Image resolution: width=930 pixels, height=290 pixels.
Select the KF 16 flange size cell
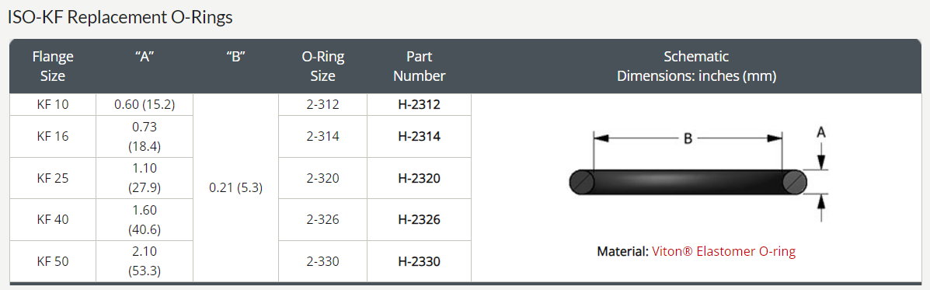tap(53, 136)
